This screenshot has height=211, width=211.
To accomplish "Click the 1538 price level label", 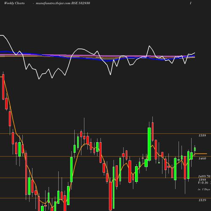I will point(202,135).
